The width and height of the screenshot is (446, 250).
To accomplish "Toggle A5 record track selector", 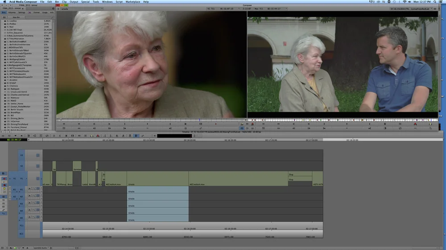I will (x=21, y=218).
